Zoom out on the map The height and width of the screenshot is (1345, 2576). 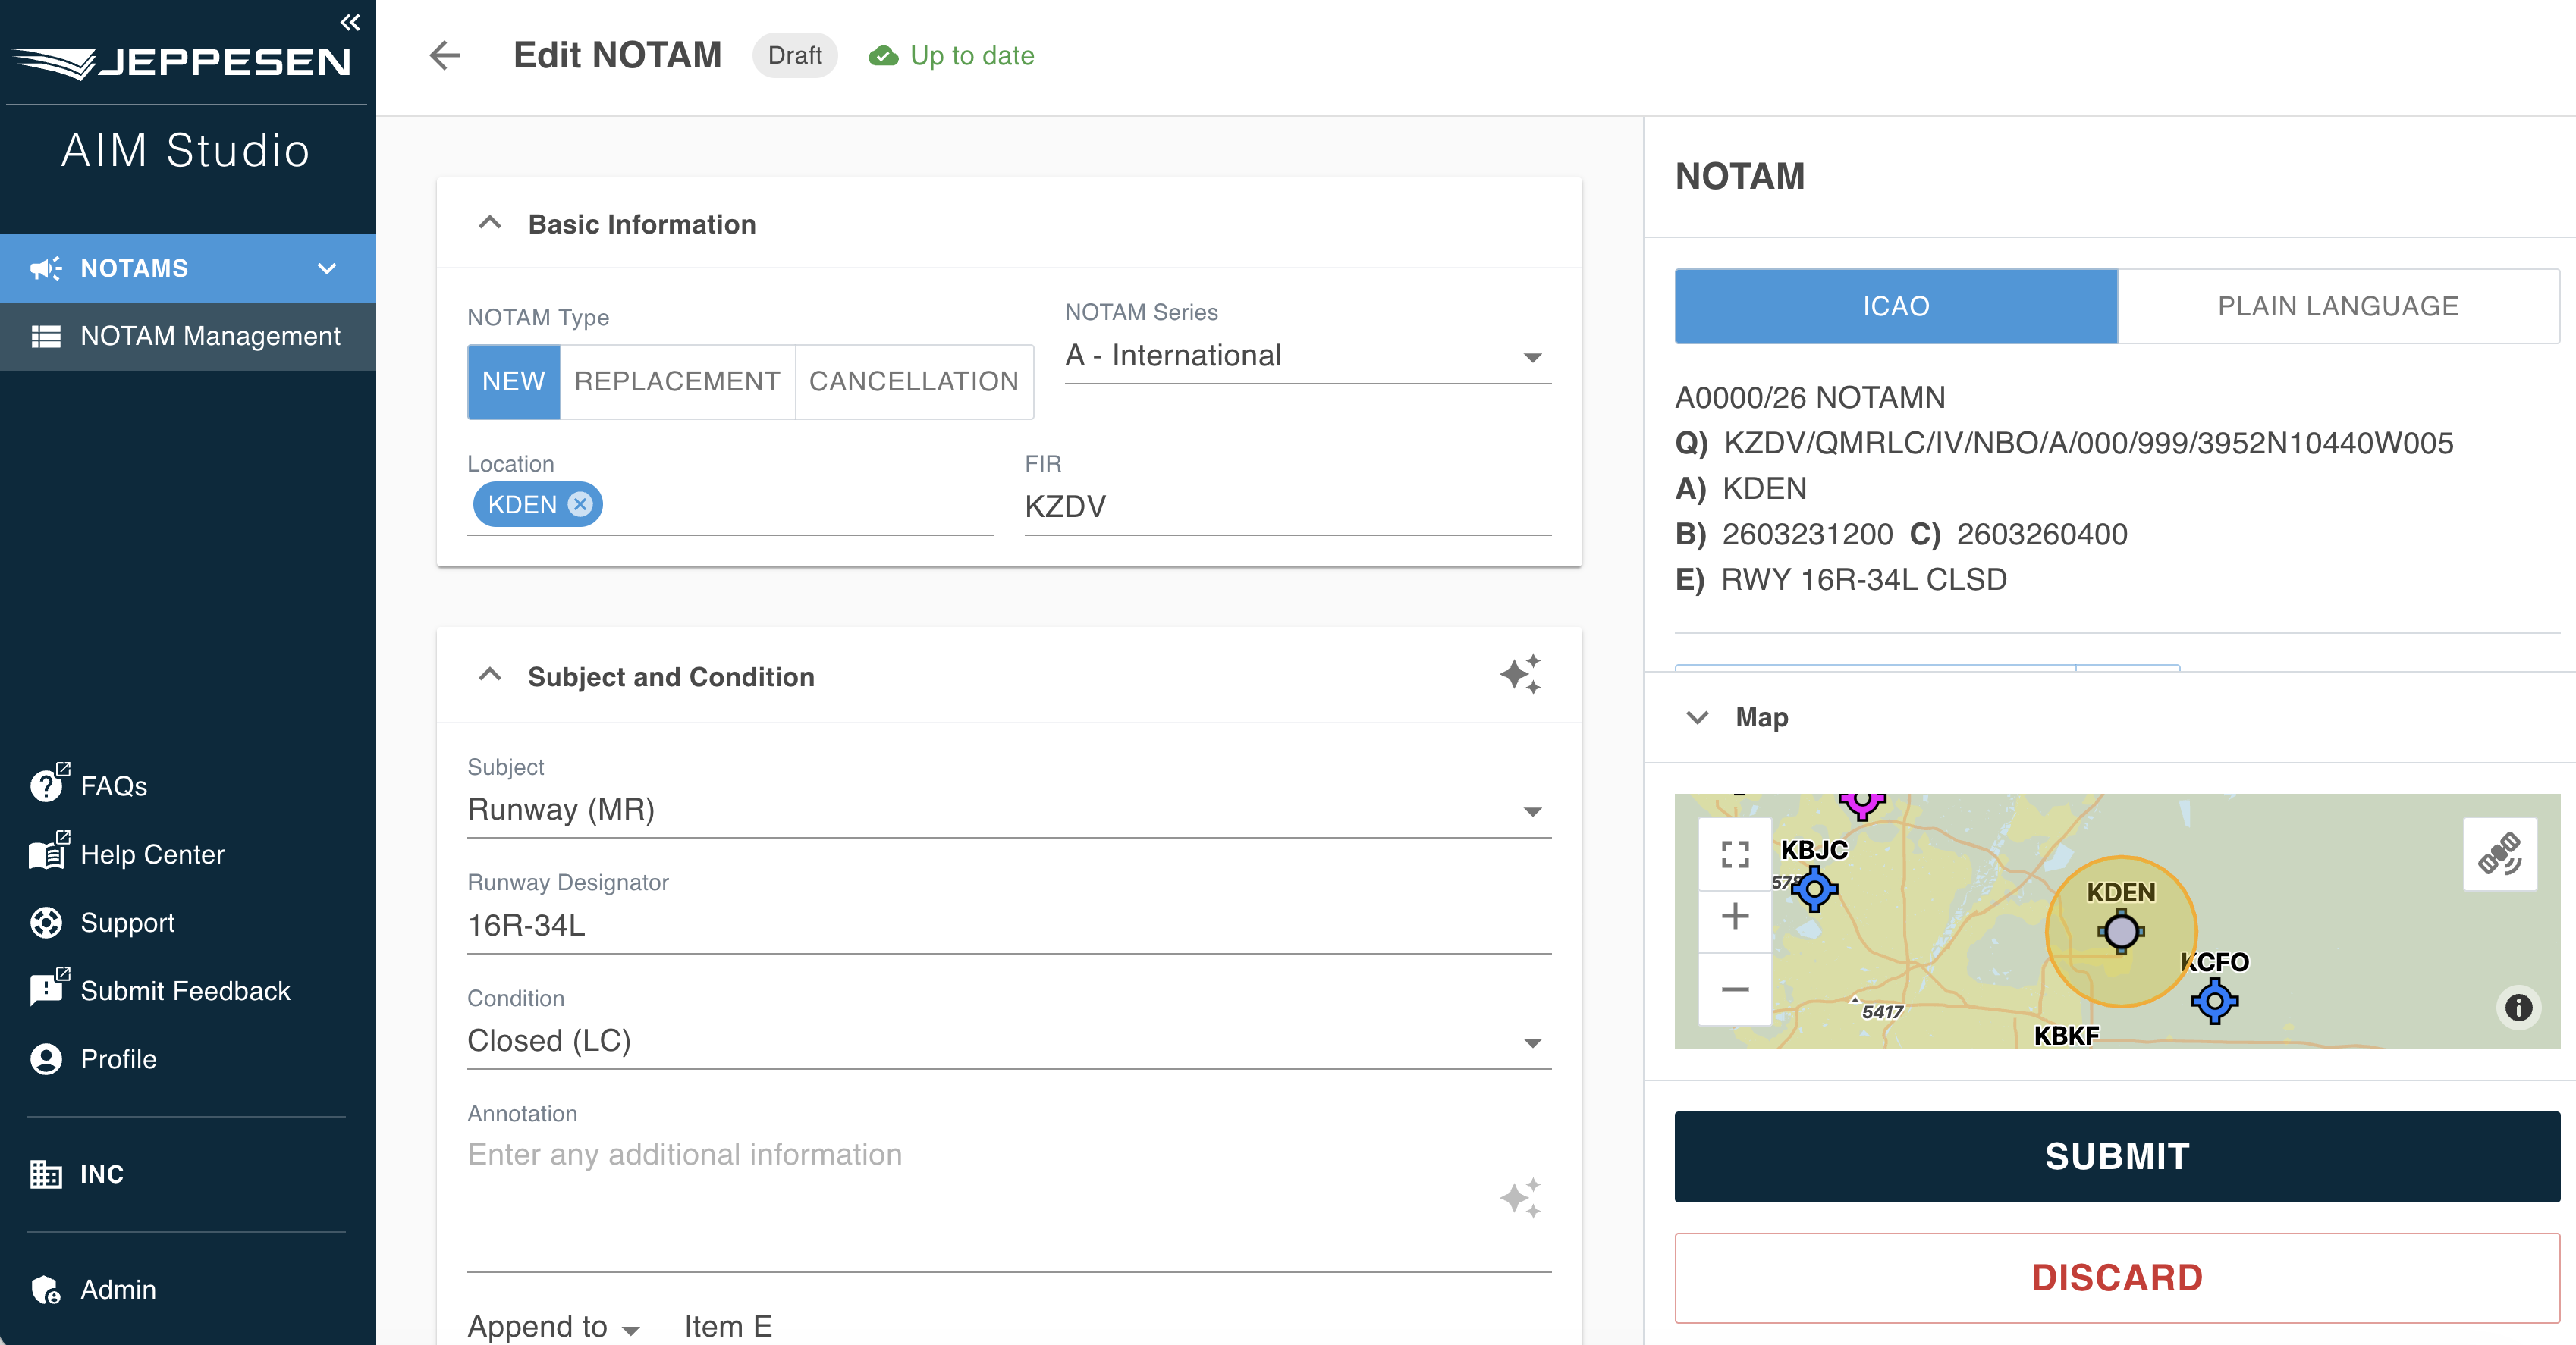coord(1735,989)
